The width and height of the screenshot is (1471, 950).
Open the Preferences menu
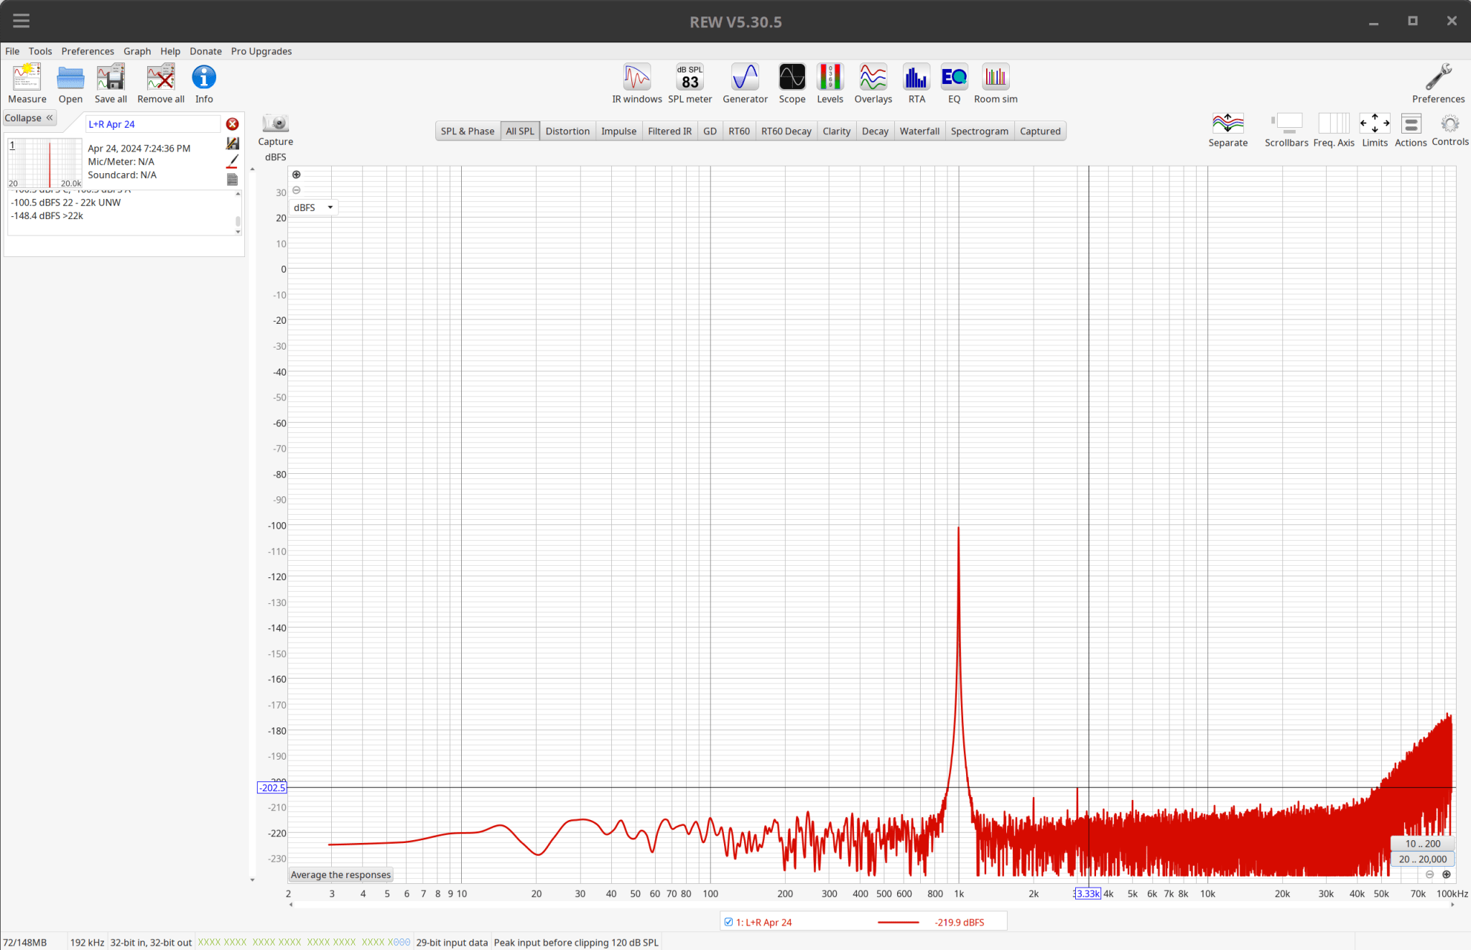(88, 51)
